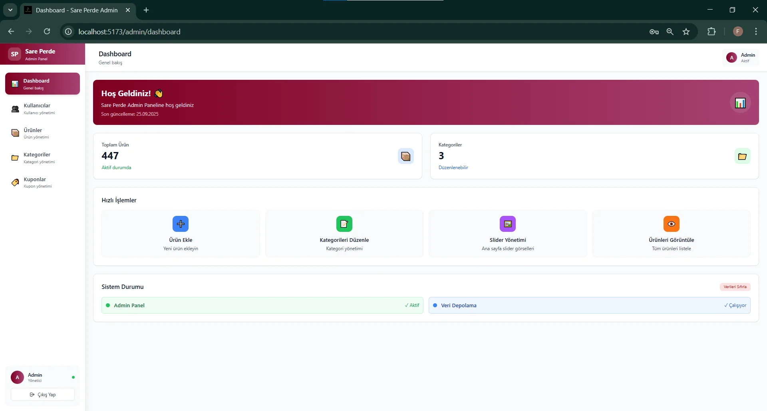The height and width of the screenshot is (411, 767).
Task: Open the browser profile F avatar
Action: [738, 32]
